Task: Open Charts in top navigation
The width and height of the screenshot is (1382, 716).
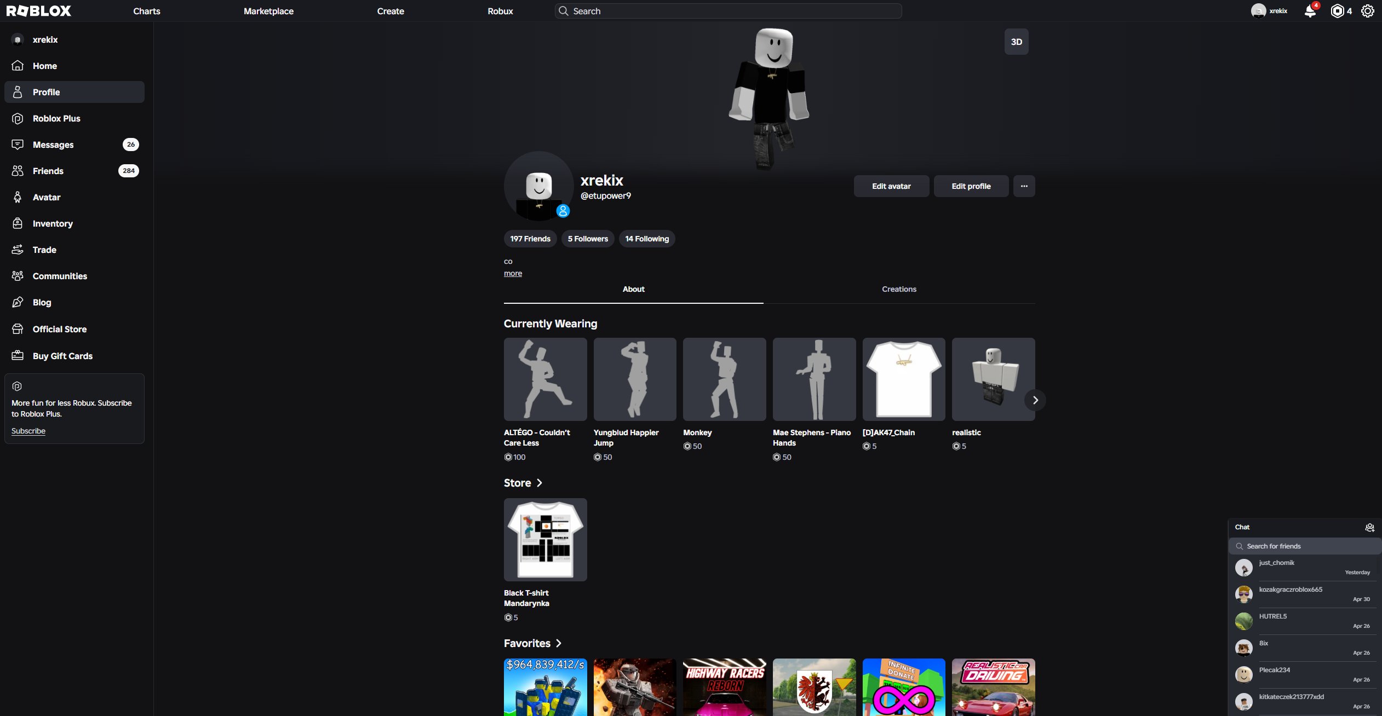Action: pyautogui.click(x=147, y=11)
